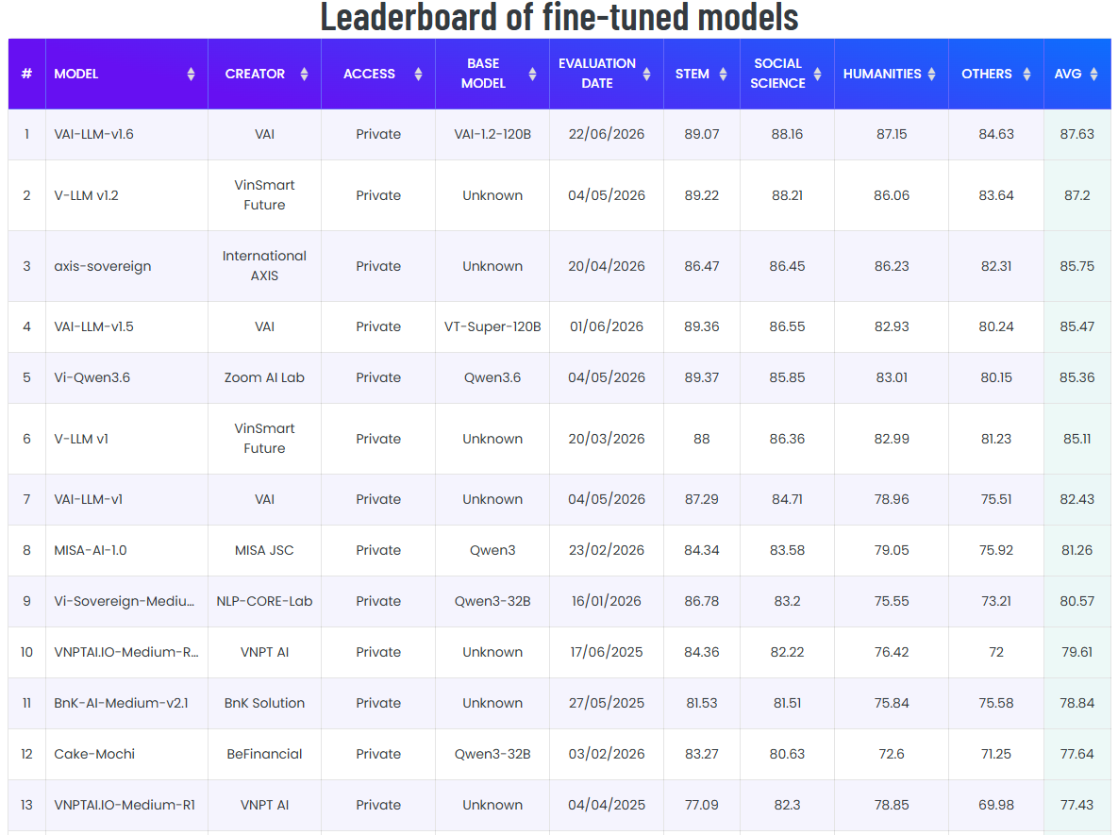The height and width of the screenshot is (835, 1118).
Task: Click evaluation date 17/06/2025
Action: coord(607,652)
